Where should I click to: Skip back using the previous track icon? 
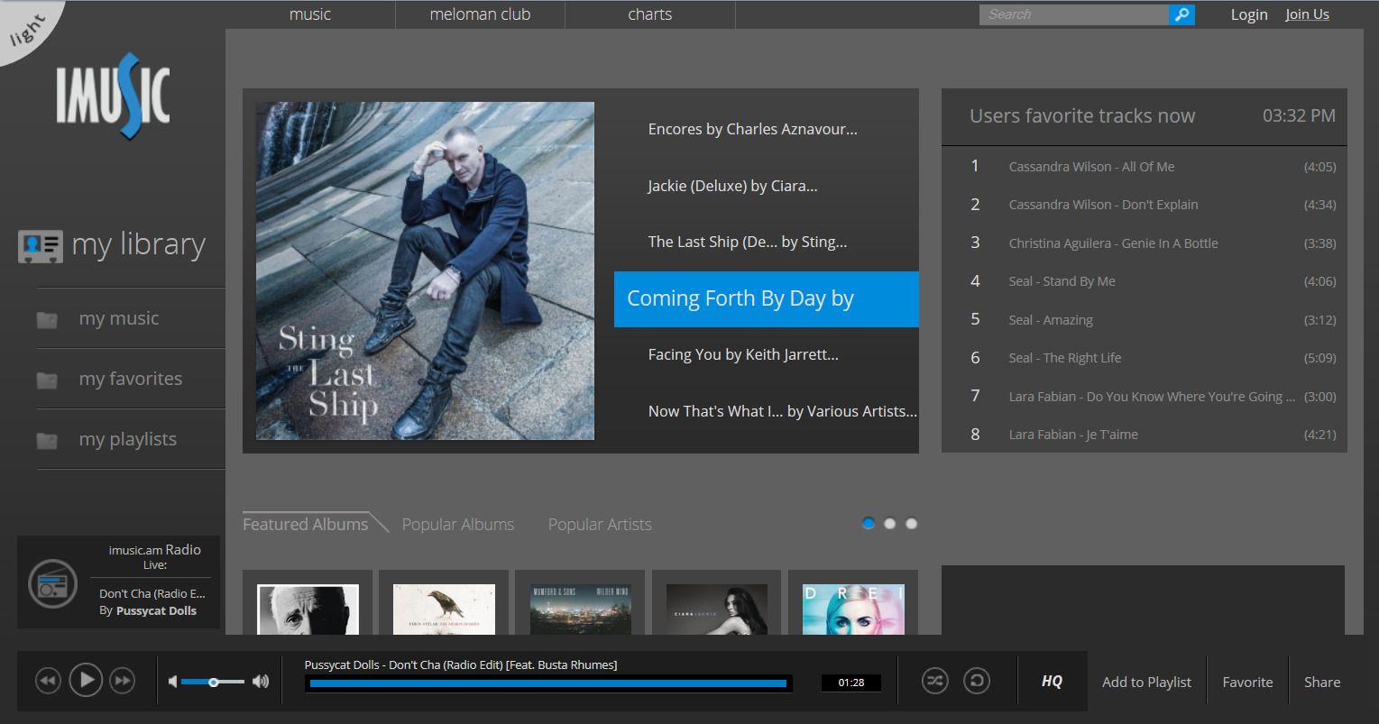coord(47,680)
